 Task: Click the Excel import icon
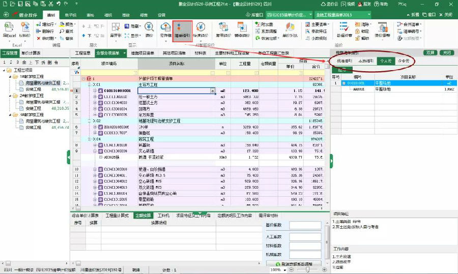9,31
